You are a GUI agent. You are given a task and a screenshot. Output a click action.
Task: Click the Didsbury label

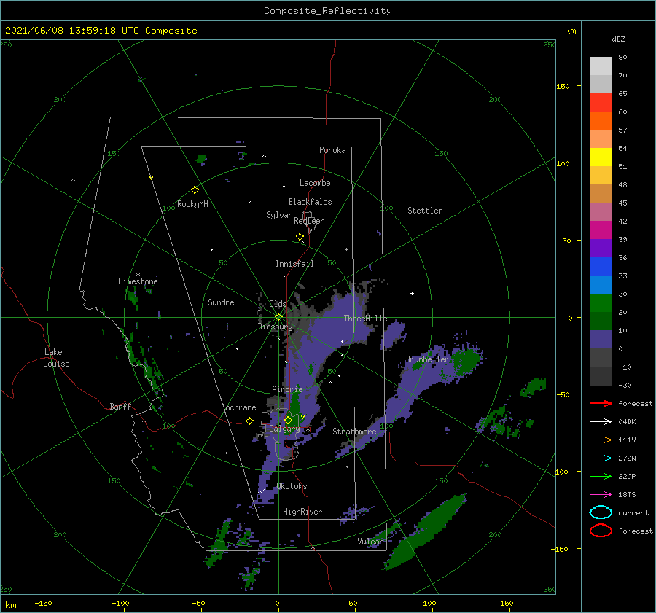tap(276, 327)
